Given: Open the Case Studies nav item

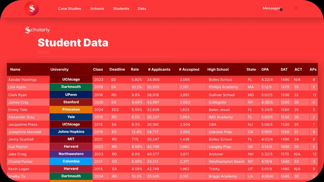Looking at the screenshot, I should (x=70, y=9).
